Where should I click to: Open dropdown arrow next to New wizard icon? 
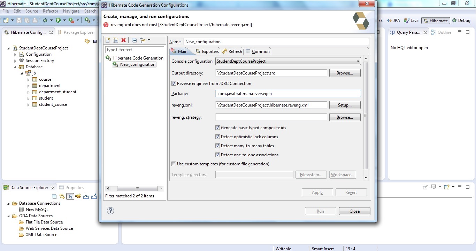(12, 21)
